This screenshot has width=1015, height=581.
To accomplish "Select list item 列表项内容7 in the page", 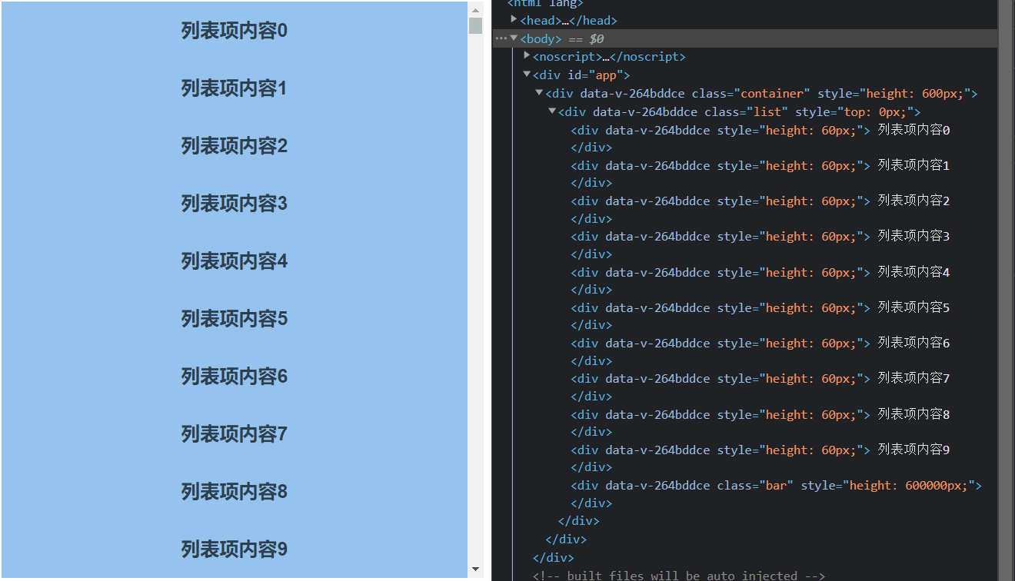I will tap(234, 434).
